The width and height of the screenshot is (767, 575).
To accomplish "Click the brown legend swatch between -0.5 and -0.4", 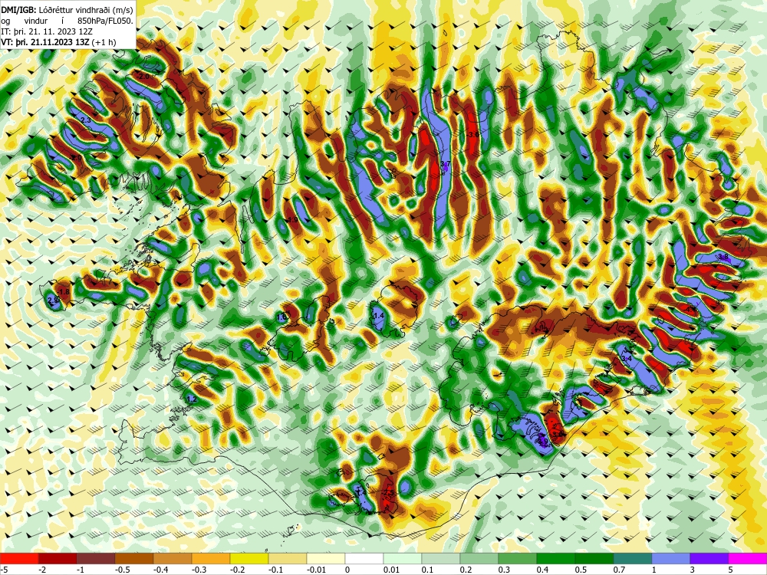I will (x=134, y=558).
